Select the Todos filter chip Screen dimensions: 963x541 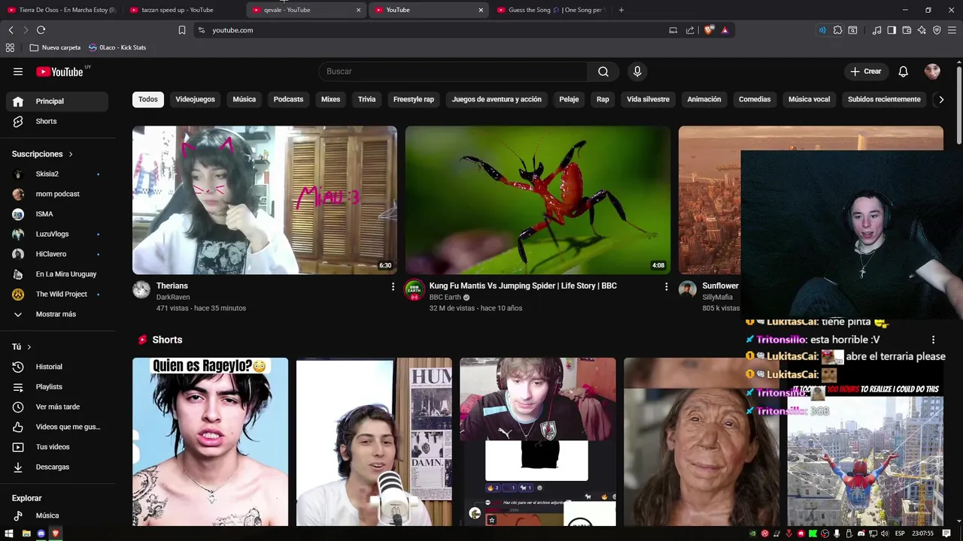[x=148, y=99]
